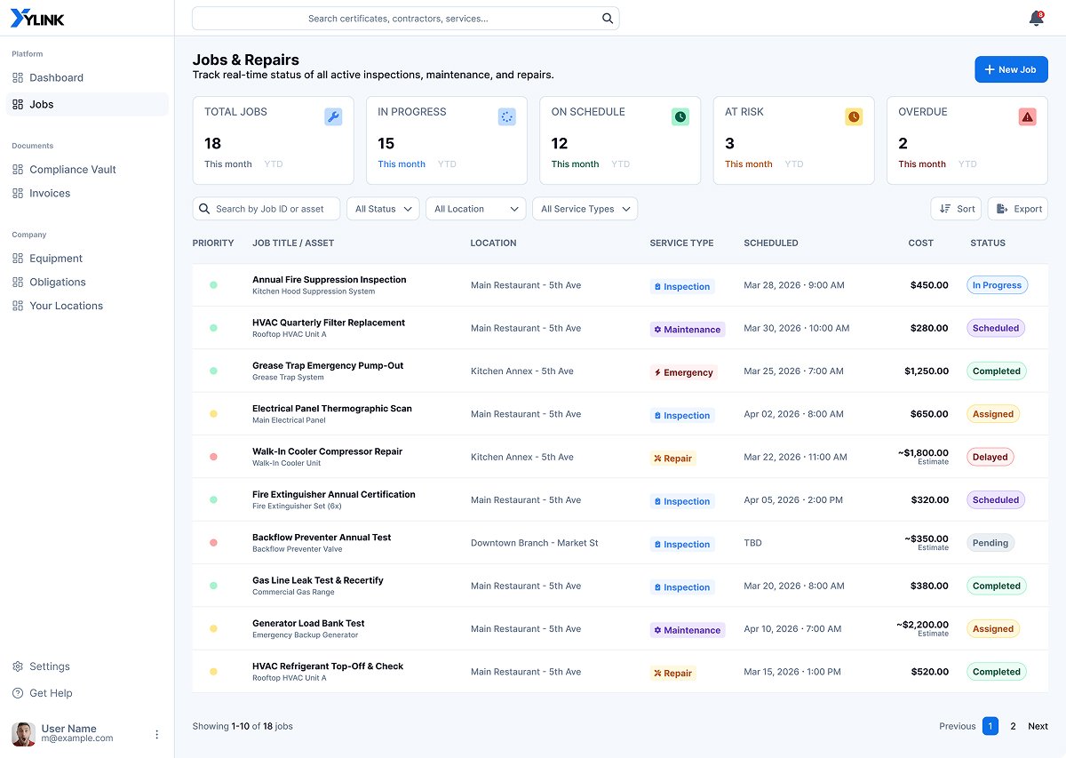Go to Next page of jobs
Viewport: 1066px width, 758px height.
pos(1038,726)
